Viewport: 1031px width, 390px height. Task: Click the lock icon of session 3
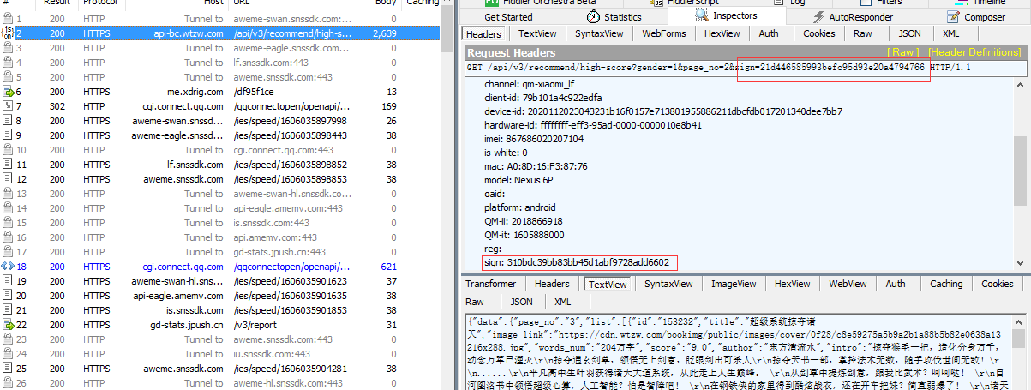coord(9,47)
